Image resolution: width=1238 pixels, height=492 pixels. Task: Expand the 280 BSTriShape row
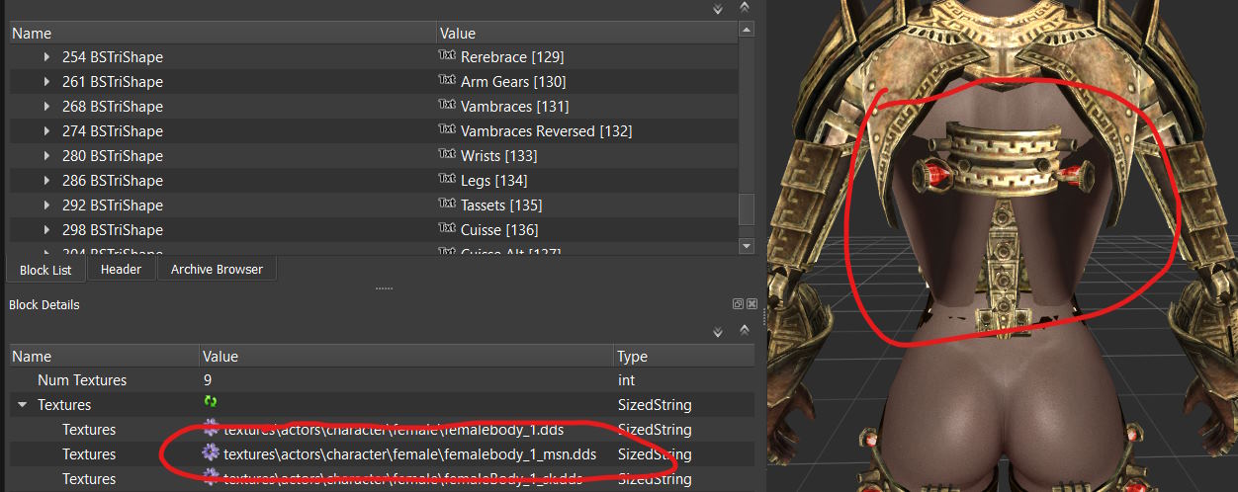46,156
